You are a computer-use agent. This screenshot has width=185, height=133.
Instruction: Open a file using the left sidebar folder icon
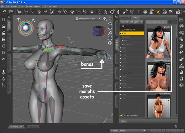click(3, 26)
